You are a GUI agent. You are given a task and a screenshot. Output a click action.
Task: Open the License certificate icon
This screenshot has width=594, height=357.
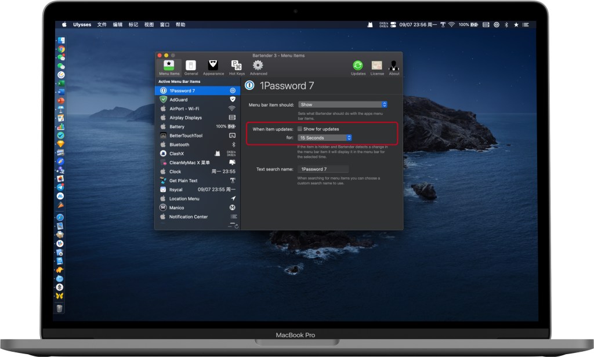[377, 67]
